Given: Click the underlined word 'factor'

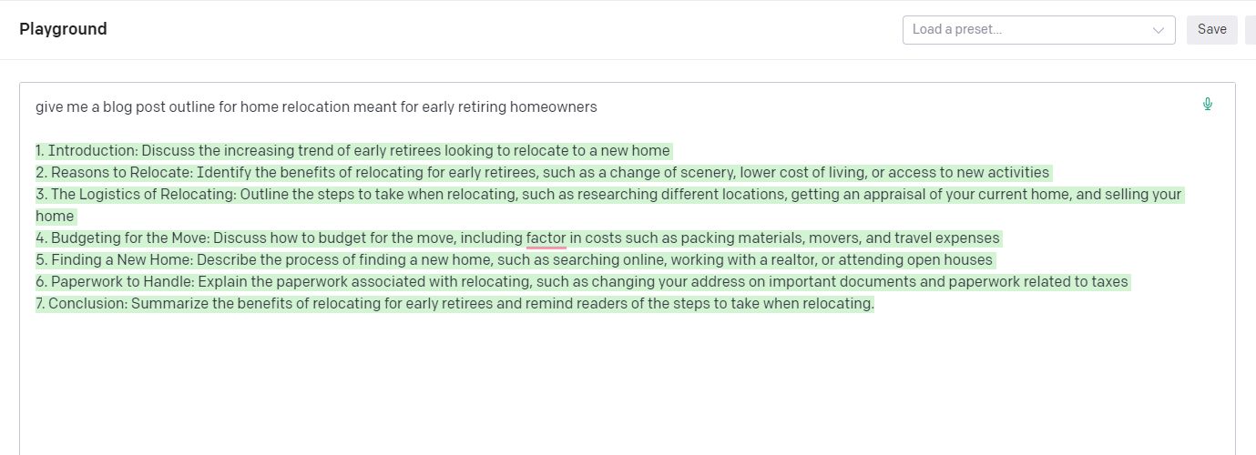Looking at the screenshot, I should 546,238.
